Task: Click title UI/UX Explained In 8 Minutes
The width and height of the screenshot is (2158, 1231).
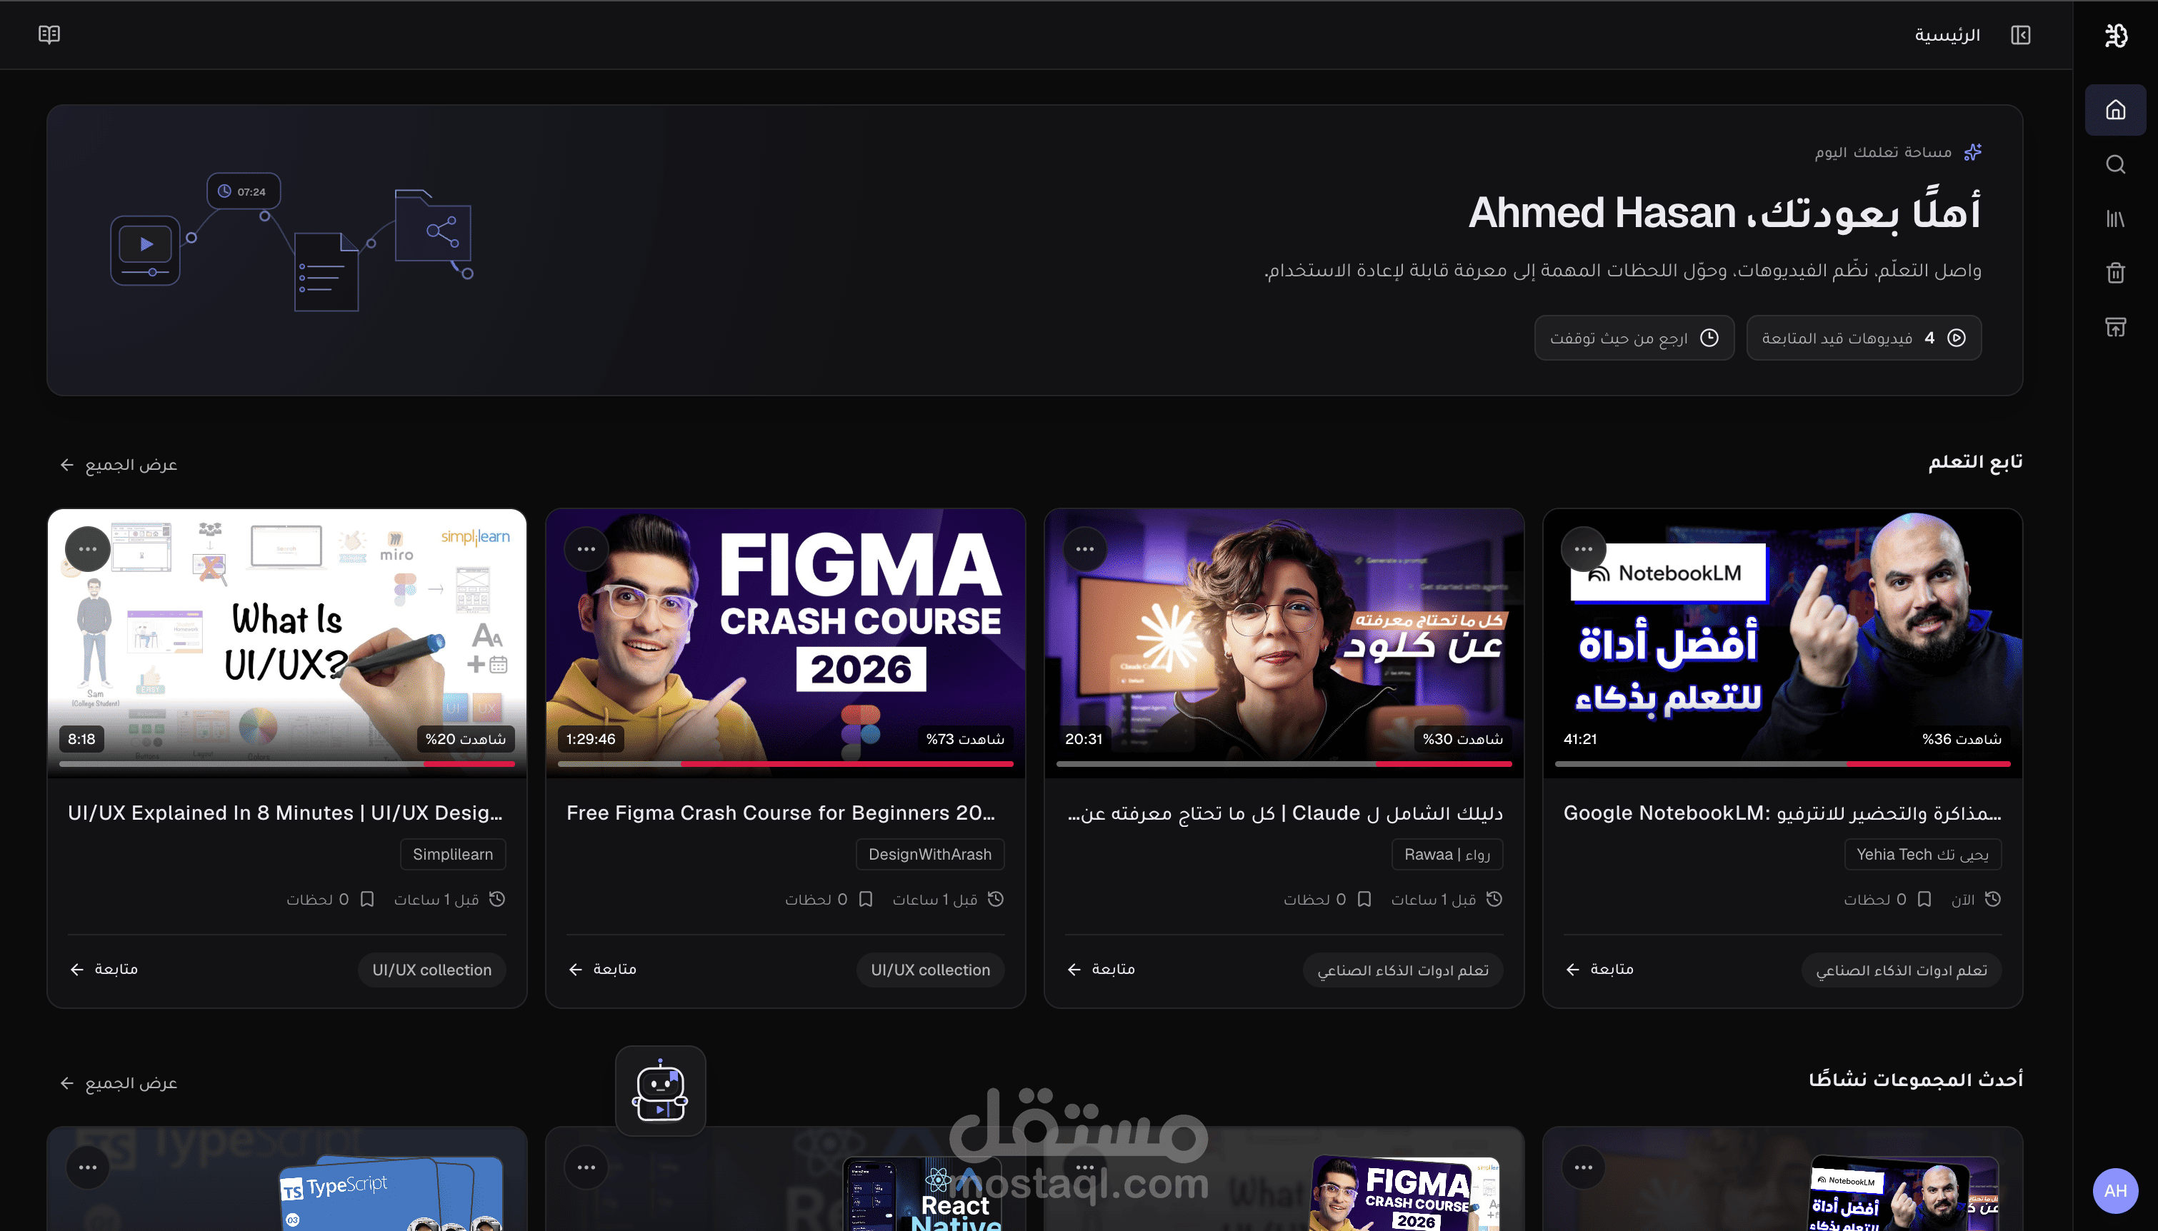Action: tap(285, 813)
